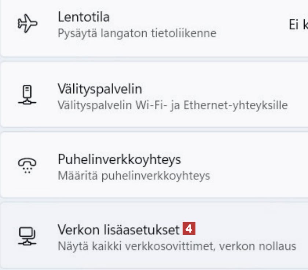The image size is (308, 270).
Task: Click "Näytä kaikki verkkosovittimet, verkon nollaus" text
Action: click(176, 246)
